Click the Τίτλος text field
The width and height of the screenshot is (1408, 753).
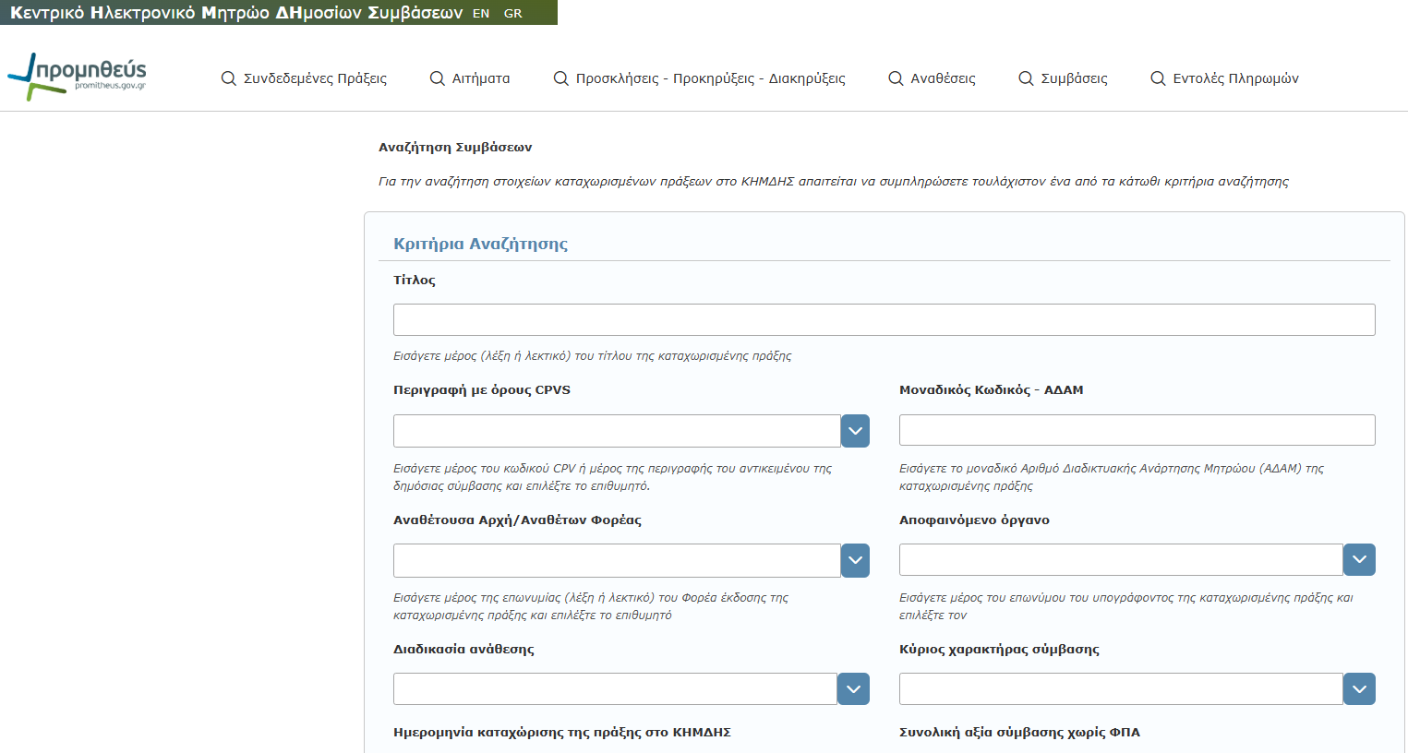point(885,319)
